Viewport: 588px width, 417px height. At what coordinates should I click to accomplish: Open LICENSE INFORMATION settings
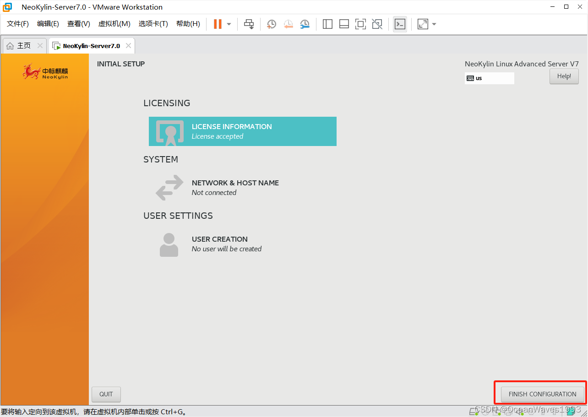[x=243, y=131]
